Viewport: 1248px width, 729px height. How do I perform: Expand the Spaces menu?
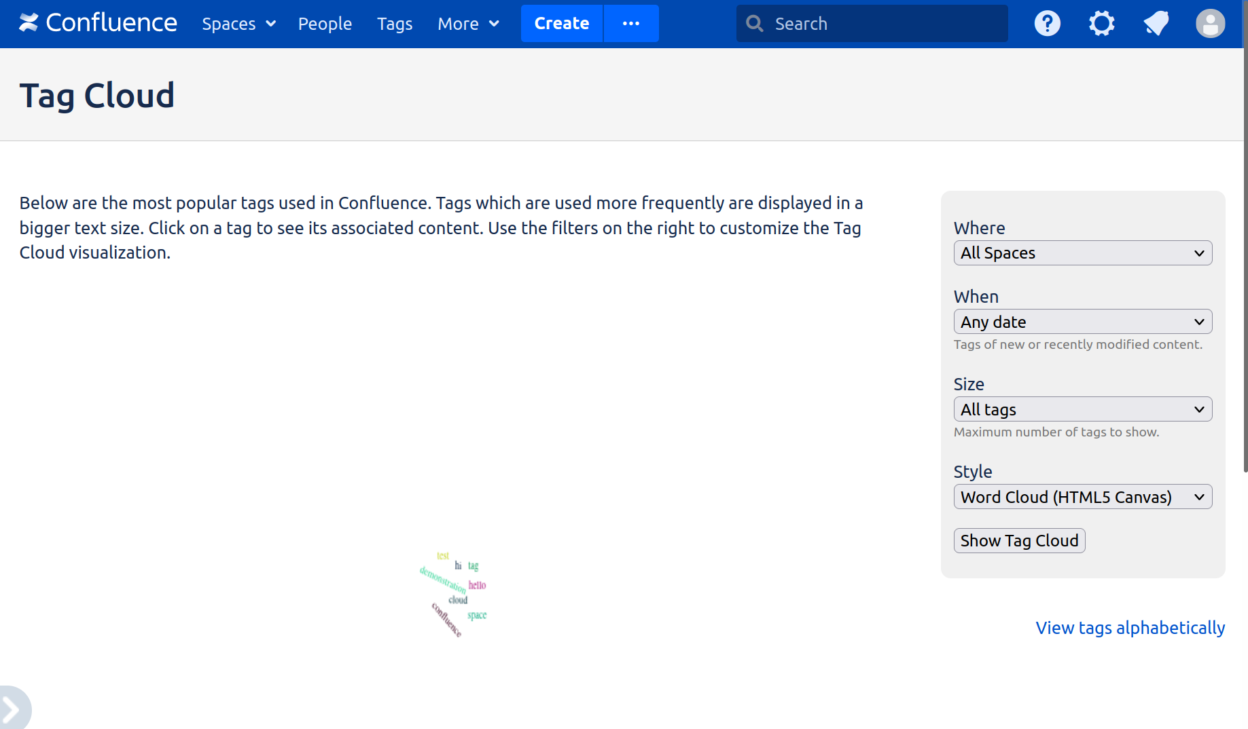(x=238, y=23)
